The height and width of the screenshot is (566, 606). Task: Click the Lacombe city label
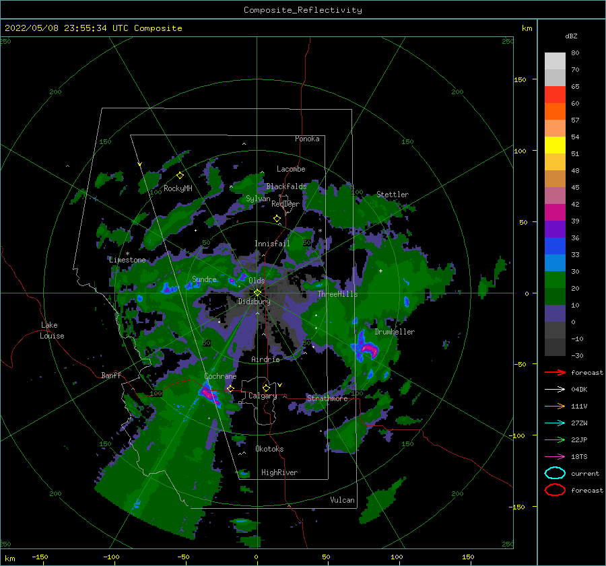coord(291,169)
